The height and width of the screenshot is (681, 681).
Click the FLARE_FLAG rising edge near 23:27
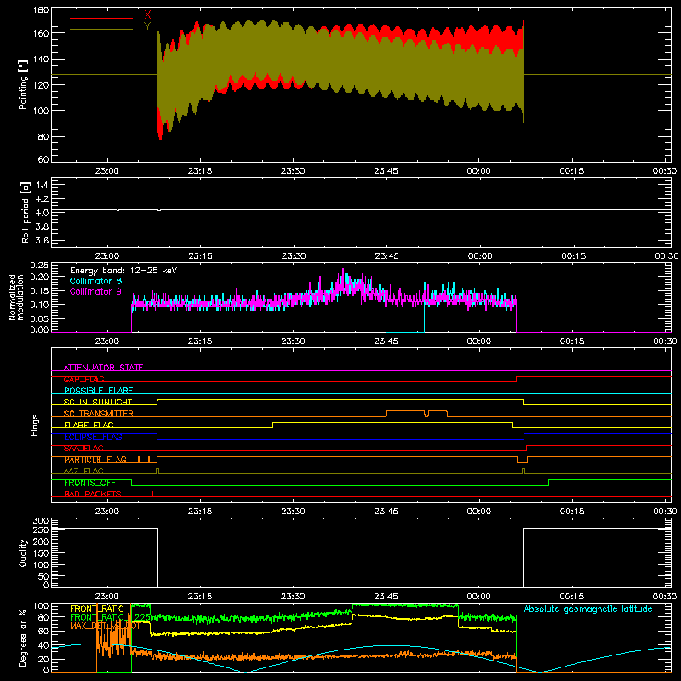point(272,425)
